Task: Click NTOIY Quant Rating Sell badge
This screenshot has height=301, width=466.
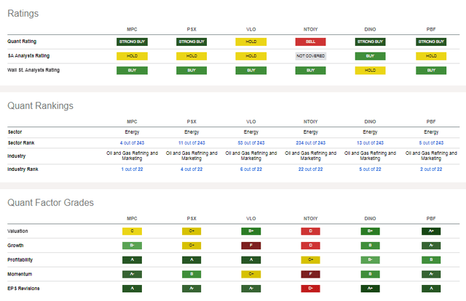Action: tap(311, 41)
